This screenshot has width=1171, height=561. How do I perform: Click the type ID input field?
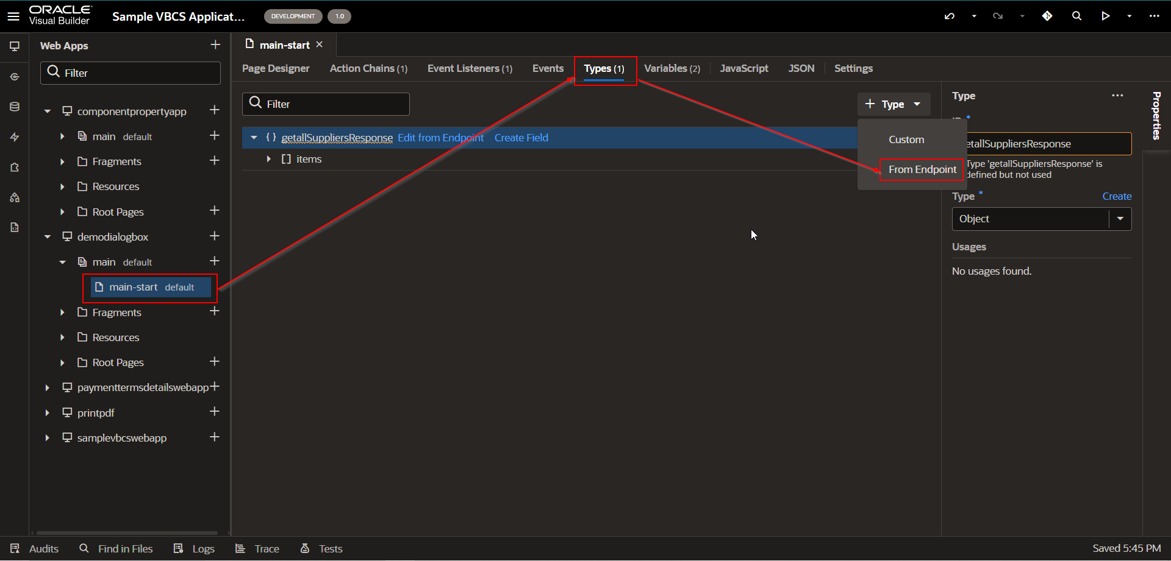(1049, 144)
